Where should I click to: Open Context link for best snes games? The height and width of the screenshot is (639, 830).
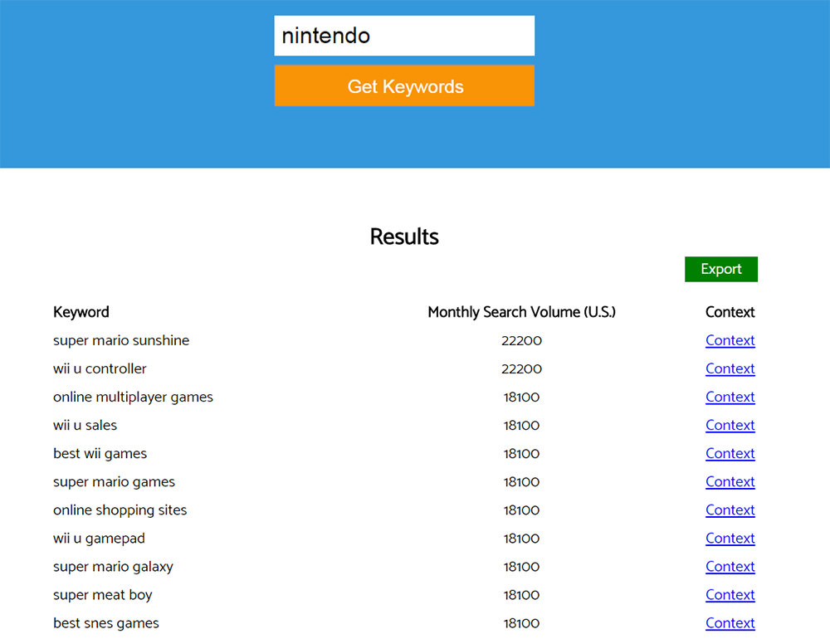[x=730, y=623]
